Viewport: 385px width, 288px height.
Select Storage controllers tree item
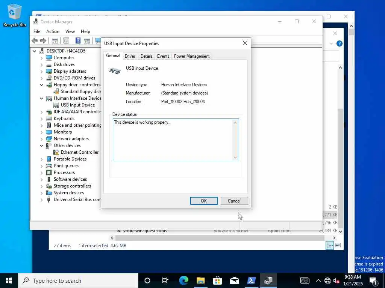pos(72,186)
